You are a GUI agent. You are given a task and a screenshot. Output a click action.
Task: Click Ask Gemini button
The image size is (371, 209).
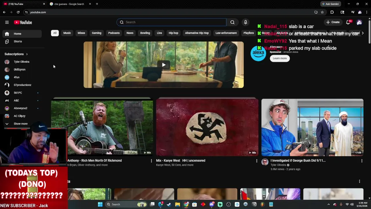pyautogui.click(x=330, y=4)
